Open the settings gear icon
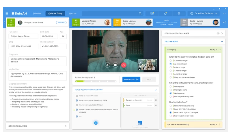The height and width of the screenshot is (139, 231). click(179, 14)
